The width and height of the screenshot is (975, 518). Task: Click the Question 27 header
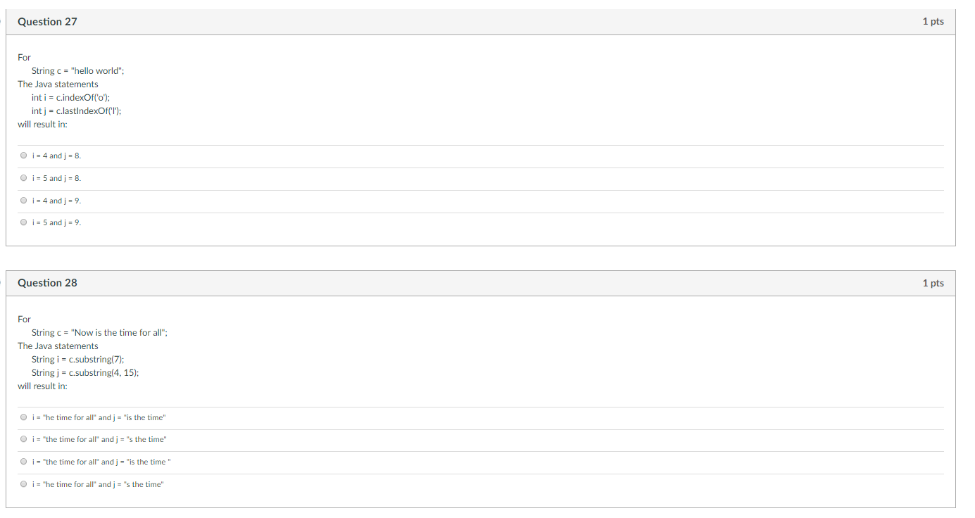[x=47, y=21]
